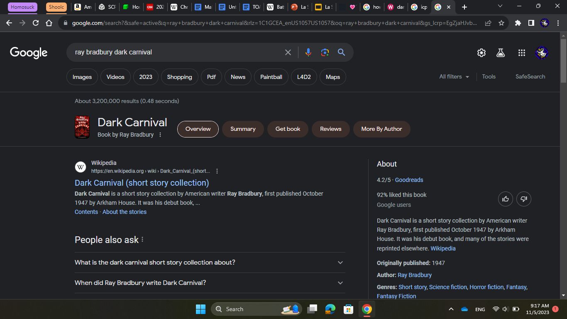This screenshot has width=567, height=319.
Task: Bookmark this page with the star icon
Action: [x=501, y=23]
